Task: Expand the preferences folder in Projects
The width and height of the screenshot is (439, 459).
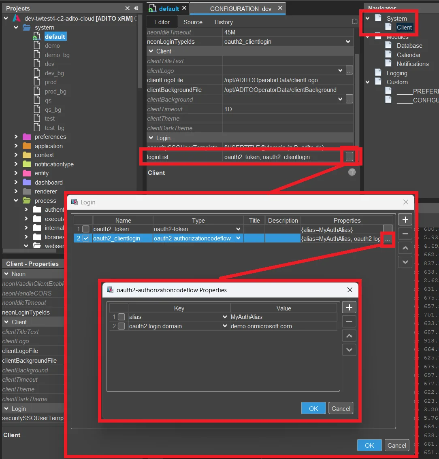Action: (x=16, y=136)
